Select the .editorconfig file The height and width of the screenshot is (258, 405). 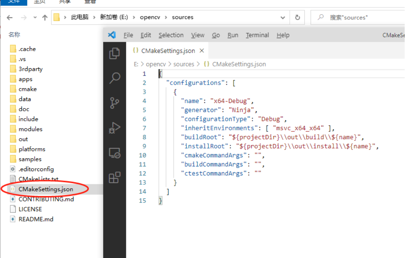(x=36, y=169)
